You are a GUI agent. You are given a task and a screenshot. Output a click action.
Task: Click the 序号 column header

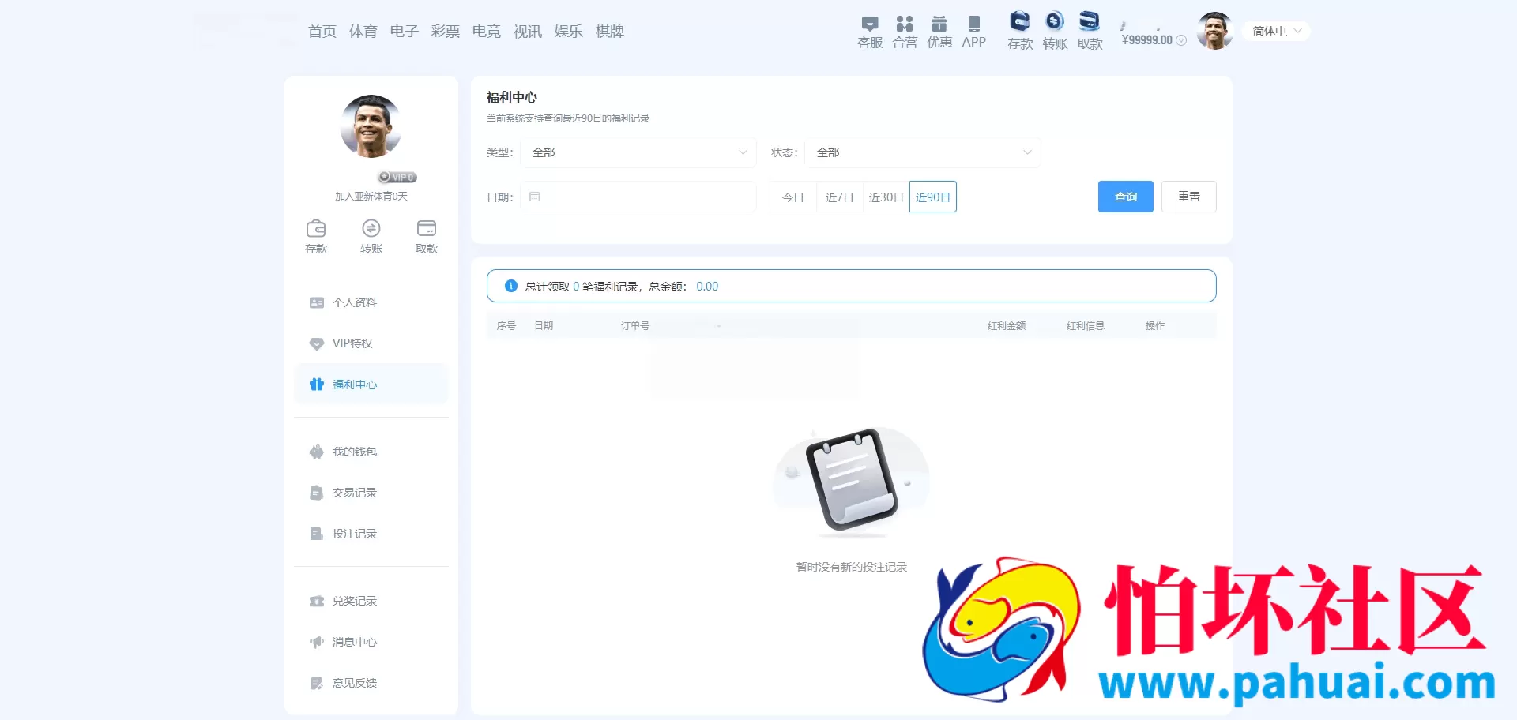[506, 325]
